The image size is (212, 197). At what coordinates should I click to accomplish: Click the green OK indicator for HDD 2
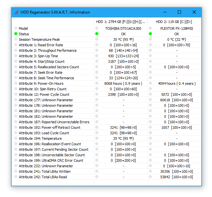[x=150, y=34]
